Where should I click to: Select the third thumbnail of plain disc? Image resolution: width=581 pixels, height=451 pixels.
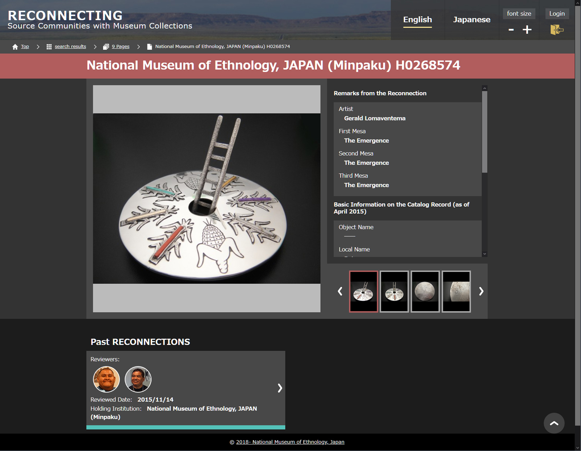425,291
